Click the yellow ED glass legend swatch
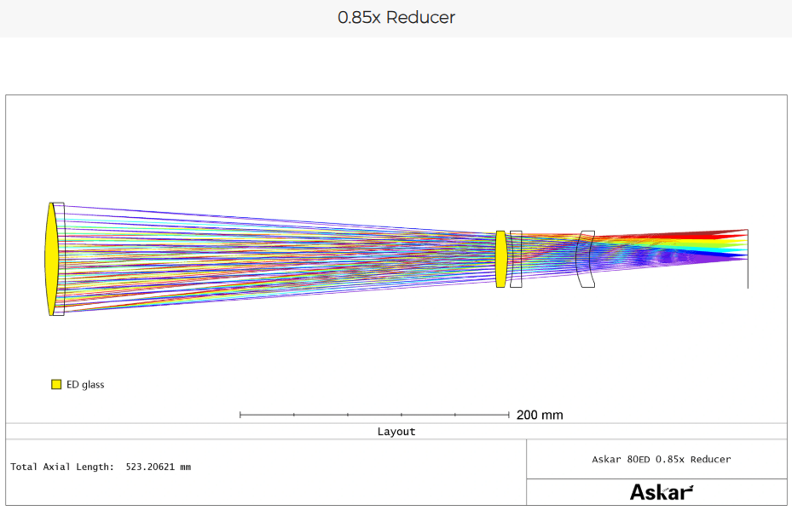Screen dimensions: 792x510 click(56, 385)
